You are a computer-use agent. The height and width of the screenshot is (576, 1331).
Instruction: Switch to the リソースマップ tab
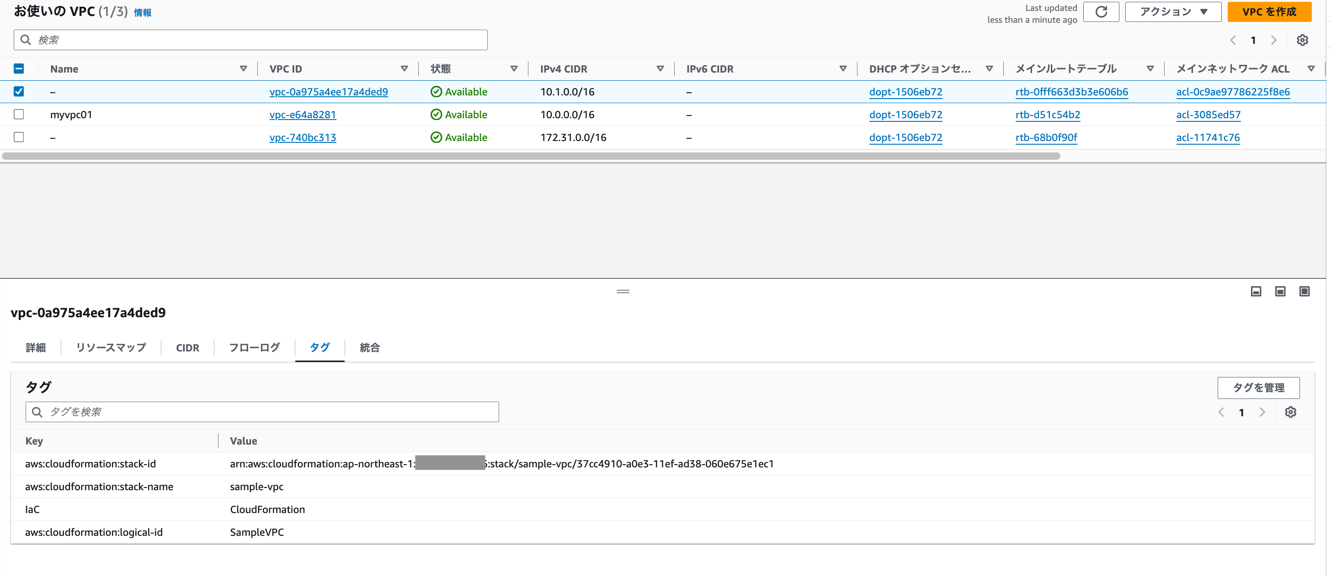[111, 347]
